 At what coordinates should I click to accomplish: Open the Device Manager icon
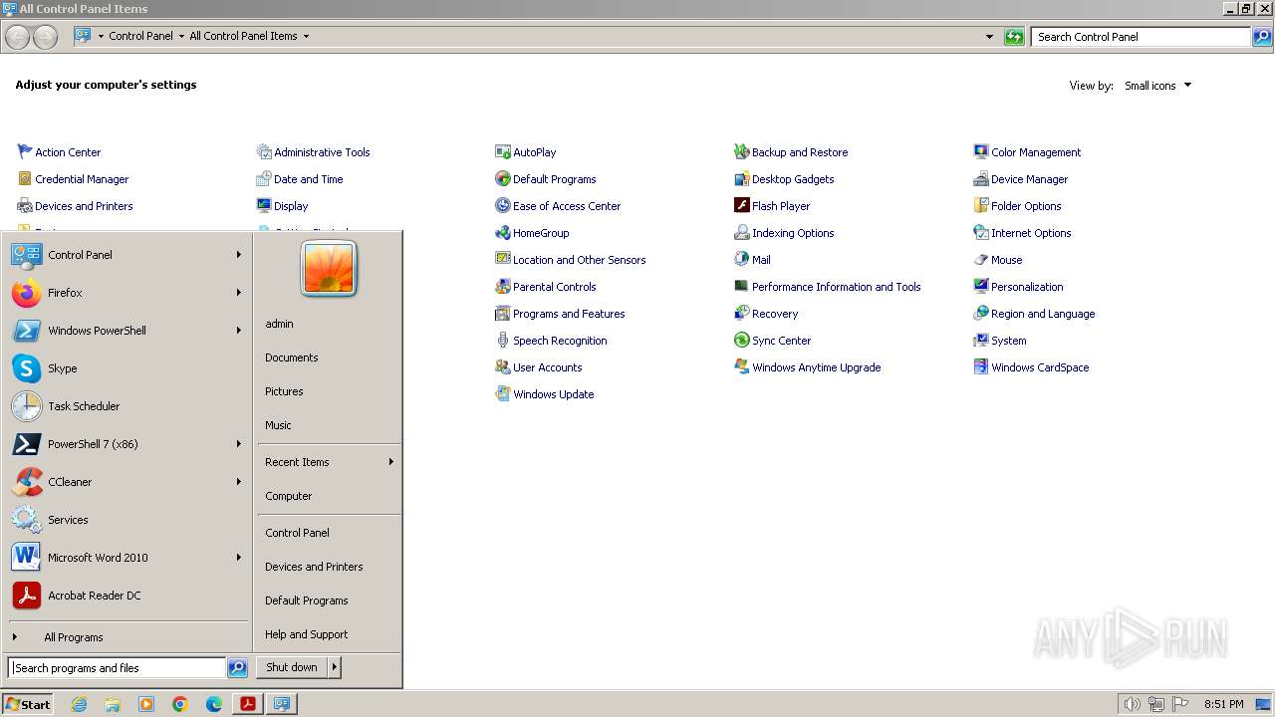tap(981, 179)
